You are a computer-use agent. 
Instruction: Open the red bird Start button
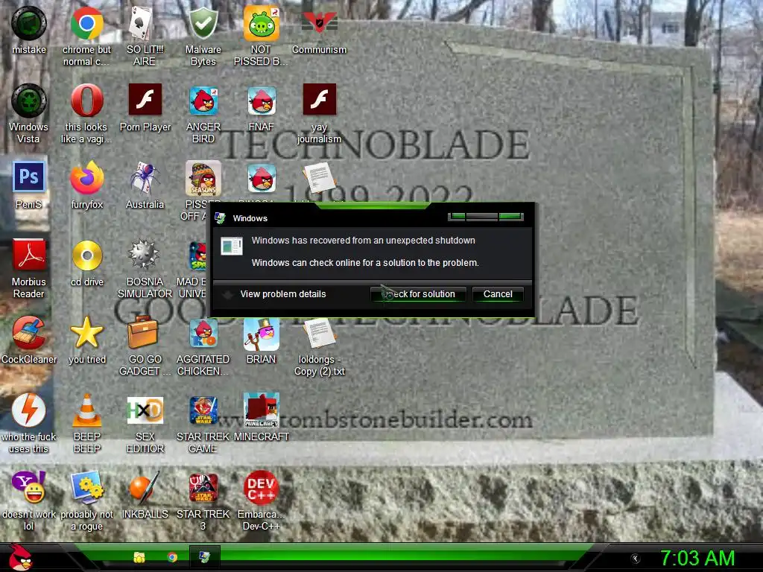(x=20, y=557)
